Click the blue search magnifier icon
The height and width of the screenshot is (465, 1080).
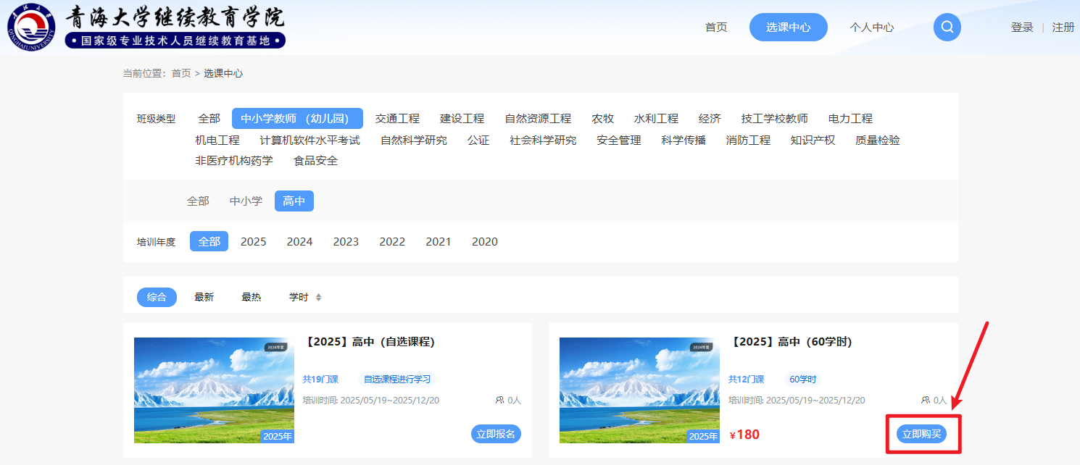pyautogui.click(x=947, y=28)
